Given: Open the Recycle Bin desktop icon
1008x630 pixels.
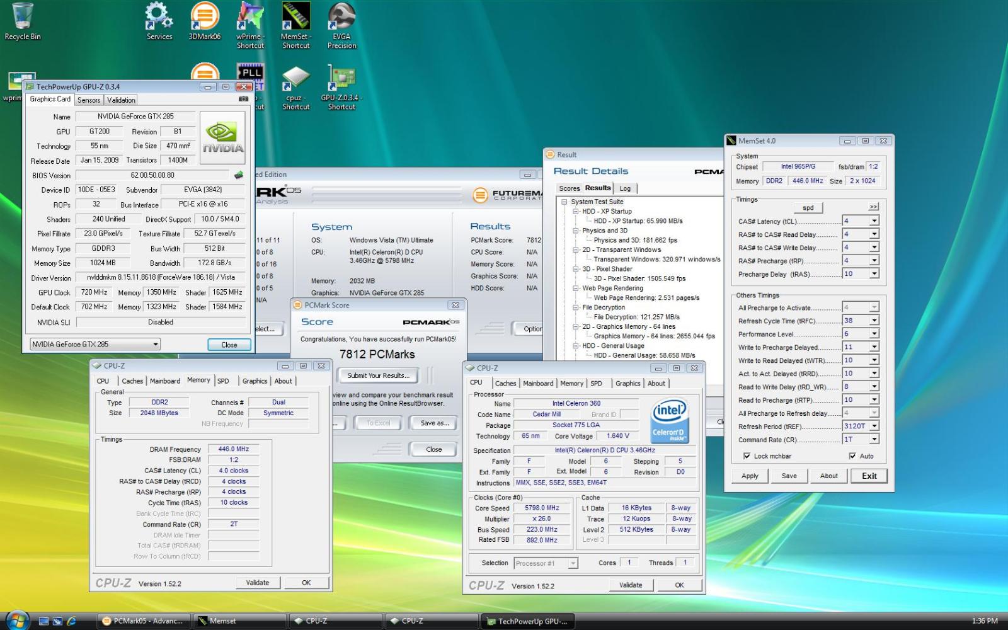Looking at the screenshot, I should click(22, 21).
